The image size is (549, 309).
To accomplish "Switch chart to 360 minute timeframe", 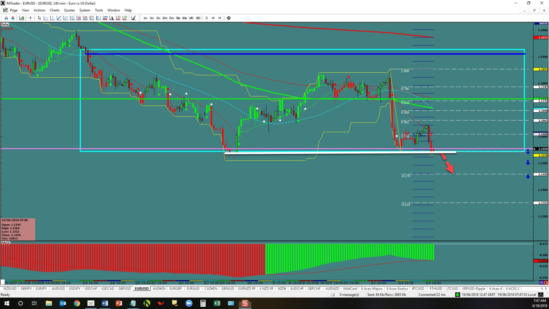I will [198, 18].
